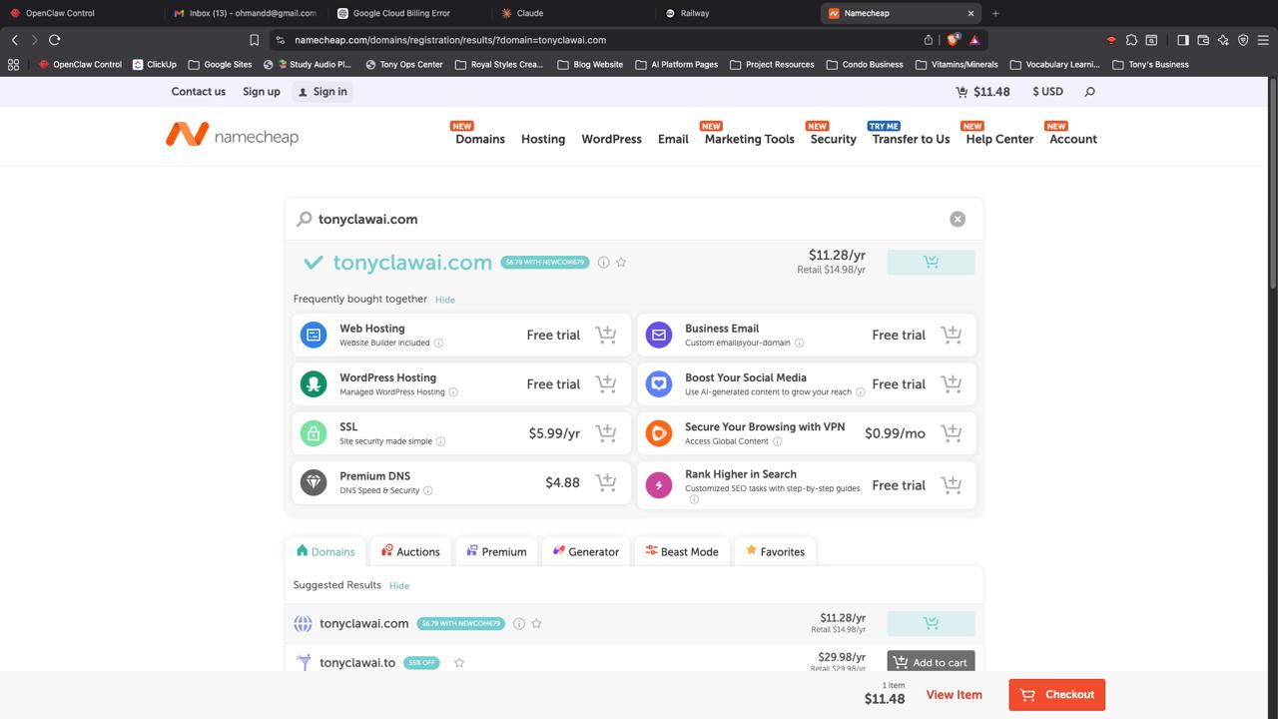Open the Domains navigation menu
This screenshot has height=719, width=1278.
click(x=480, y=139)
